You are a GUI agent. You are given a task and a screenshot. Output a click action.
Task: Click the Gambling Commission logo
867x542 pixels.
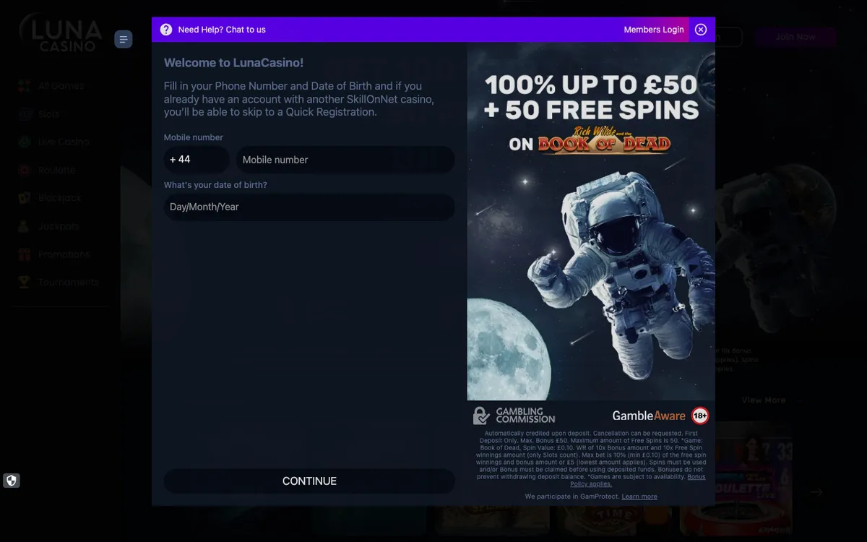[x=514, y=416]
